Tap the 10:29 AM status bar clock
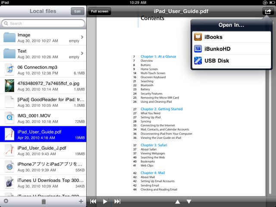The width and height of the screenshot is (276, 207). 138,3
